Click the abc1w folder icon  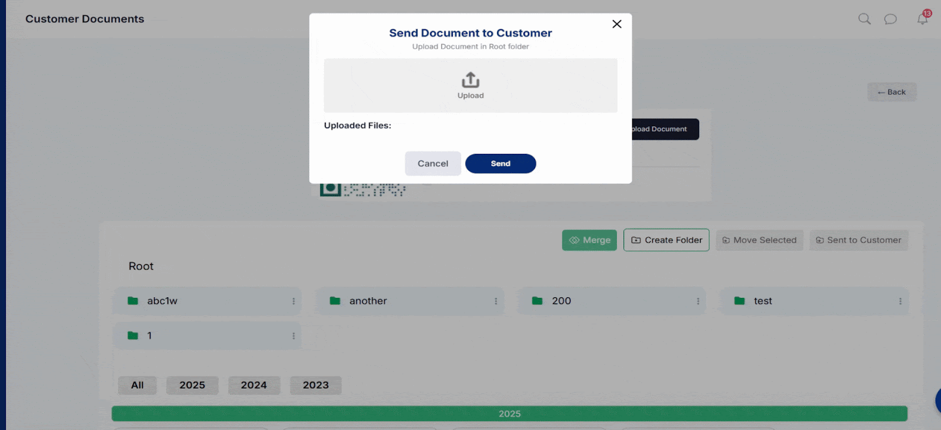tap(133, 301)
